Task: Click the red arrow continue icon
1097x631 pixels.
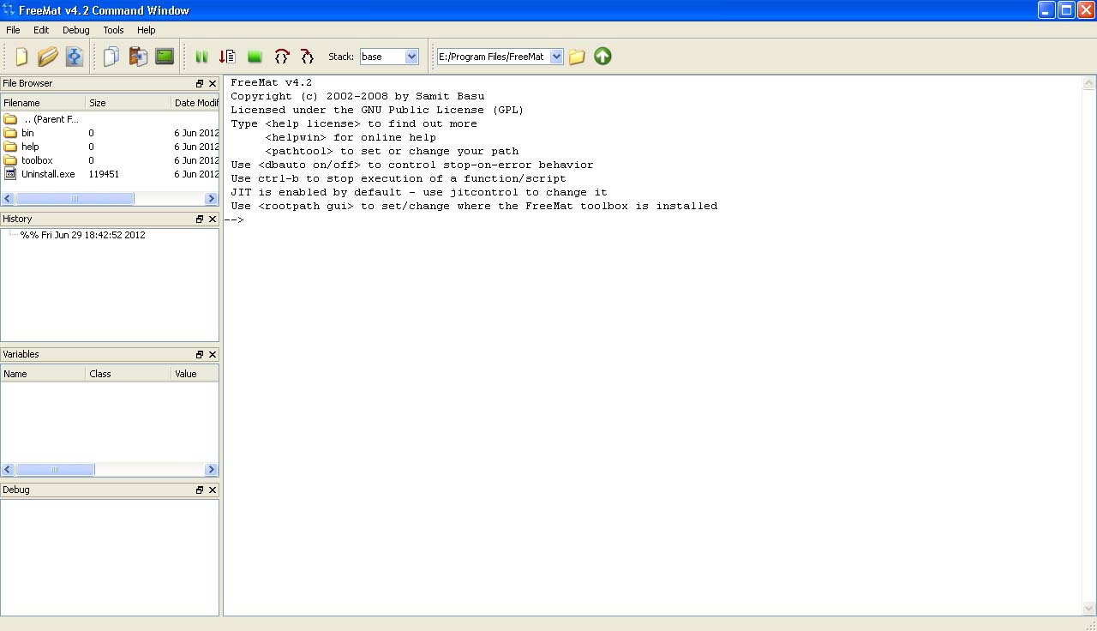Action: 228,57
